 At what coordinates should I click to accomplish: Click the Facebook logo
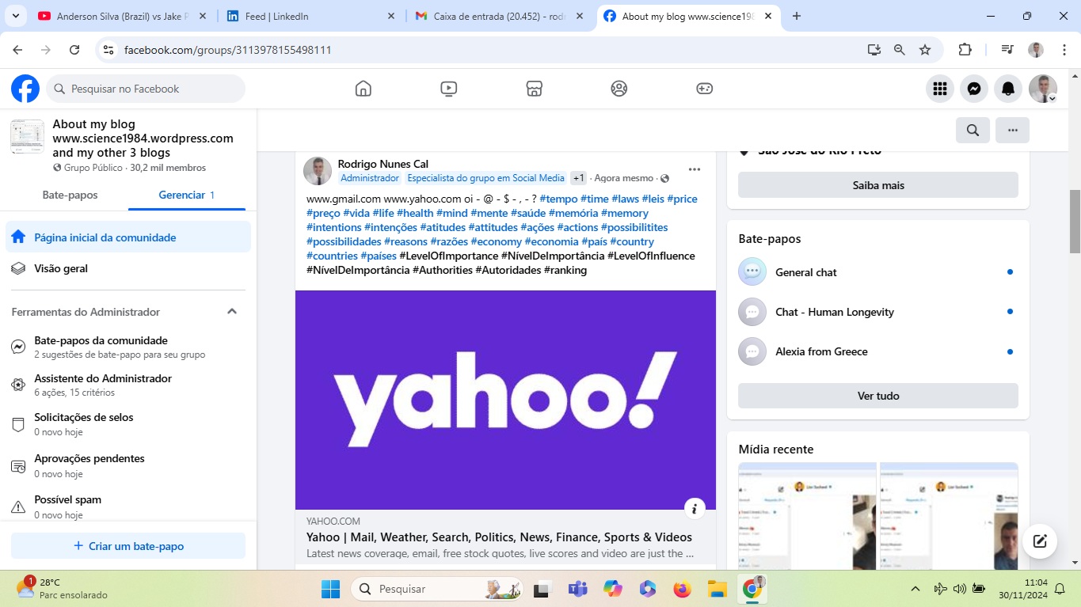(x=25, y=89)
